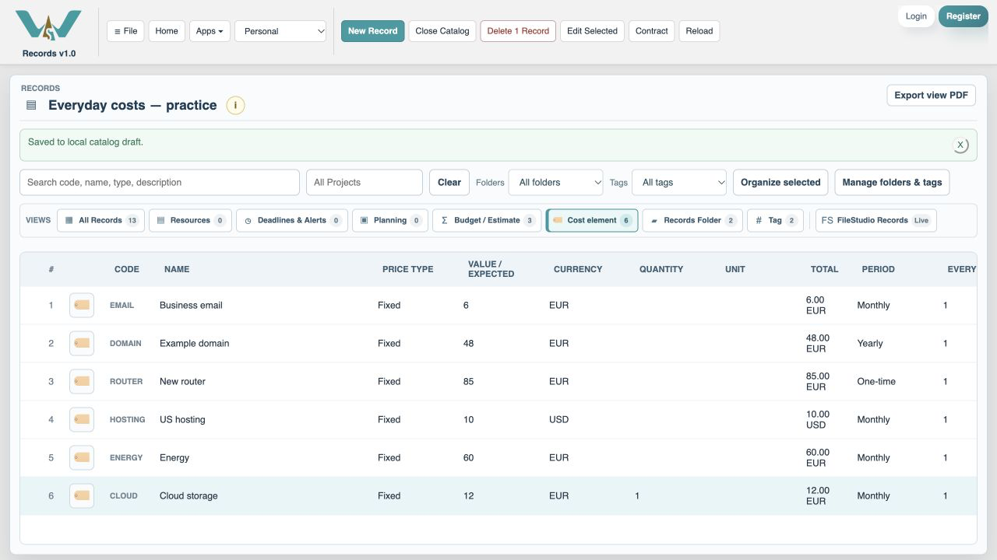Click the tag icon for CLOUD row
The width and height of the screenshot is (997, 560).
(x=82, y=496)
